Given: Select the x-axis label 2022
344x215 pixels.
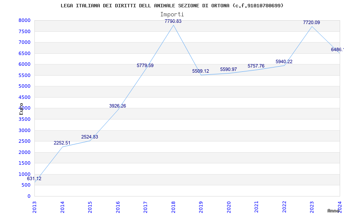Looking at the screenshot, I should (284, 207).
